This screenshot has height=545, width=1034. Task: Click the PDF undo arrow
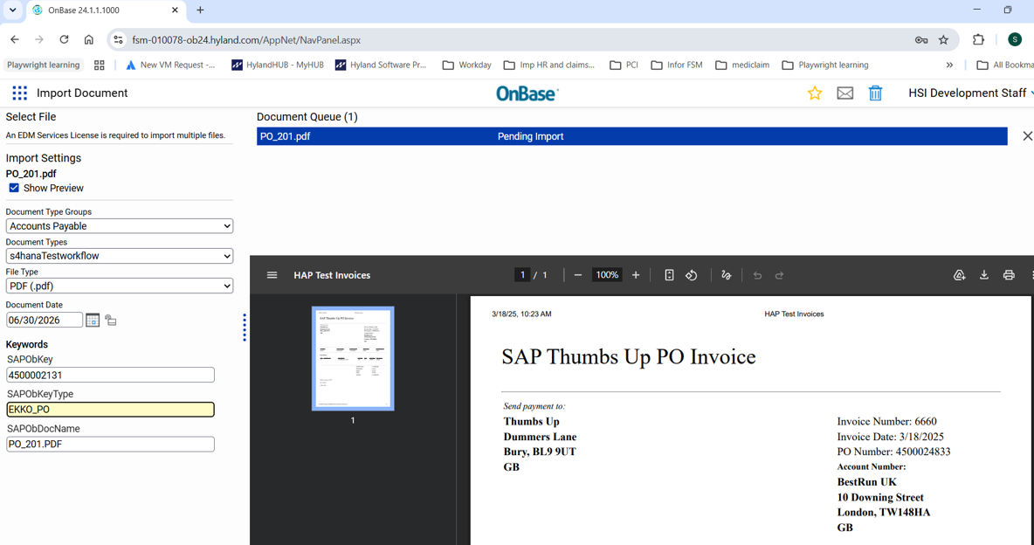pyautogui.click(x=757, y=275)
